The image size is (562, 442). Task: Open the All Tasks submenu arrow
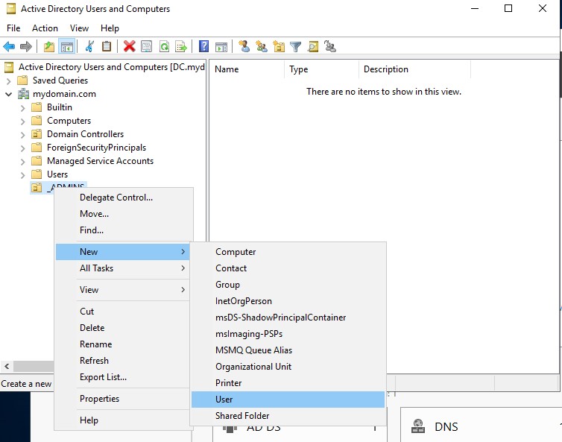[x=183, y=268]
